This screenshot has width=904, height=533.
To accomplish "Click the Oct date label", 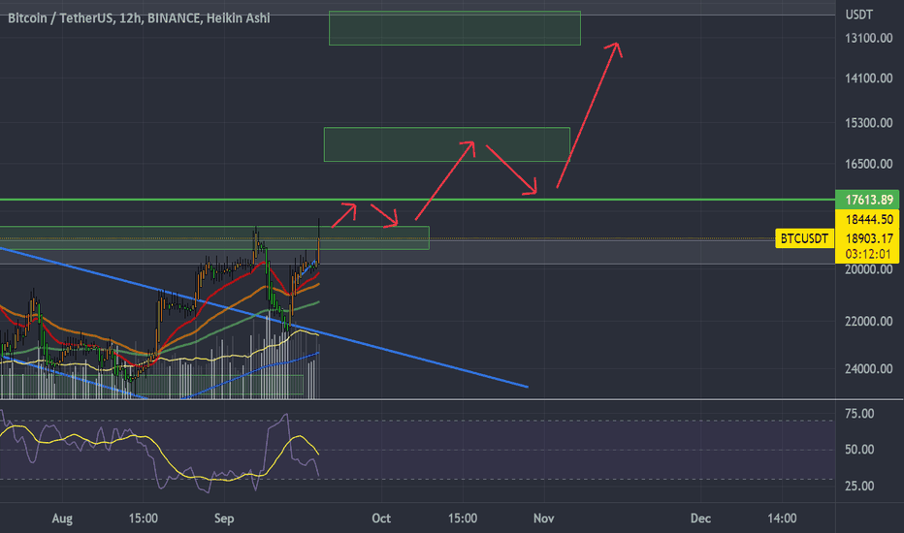I will tap(381, 518).
